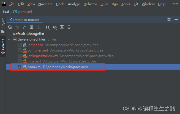Click the pom.xml file type icon in list
Image resolution: width=180 pixels, height=114 pixels.
pyautogui.click(x=24, y=67)
